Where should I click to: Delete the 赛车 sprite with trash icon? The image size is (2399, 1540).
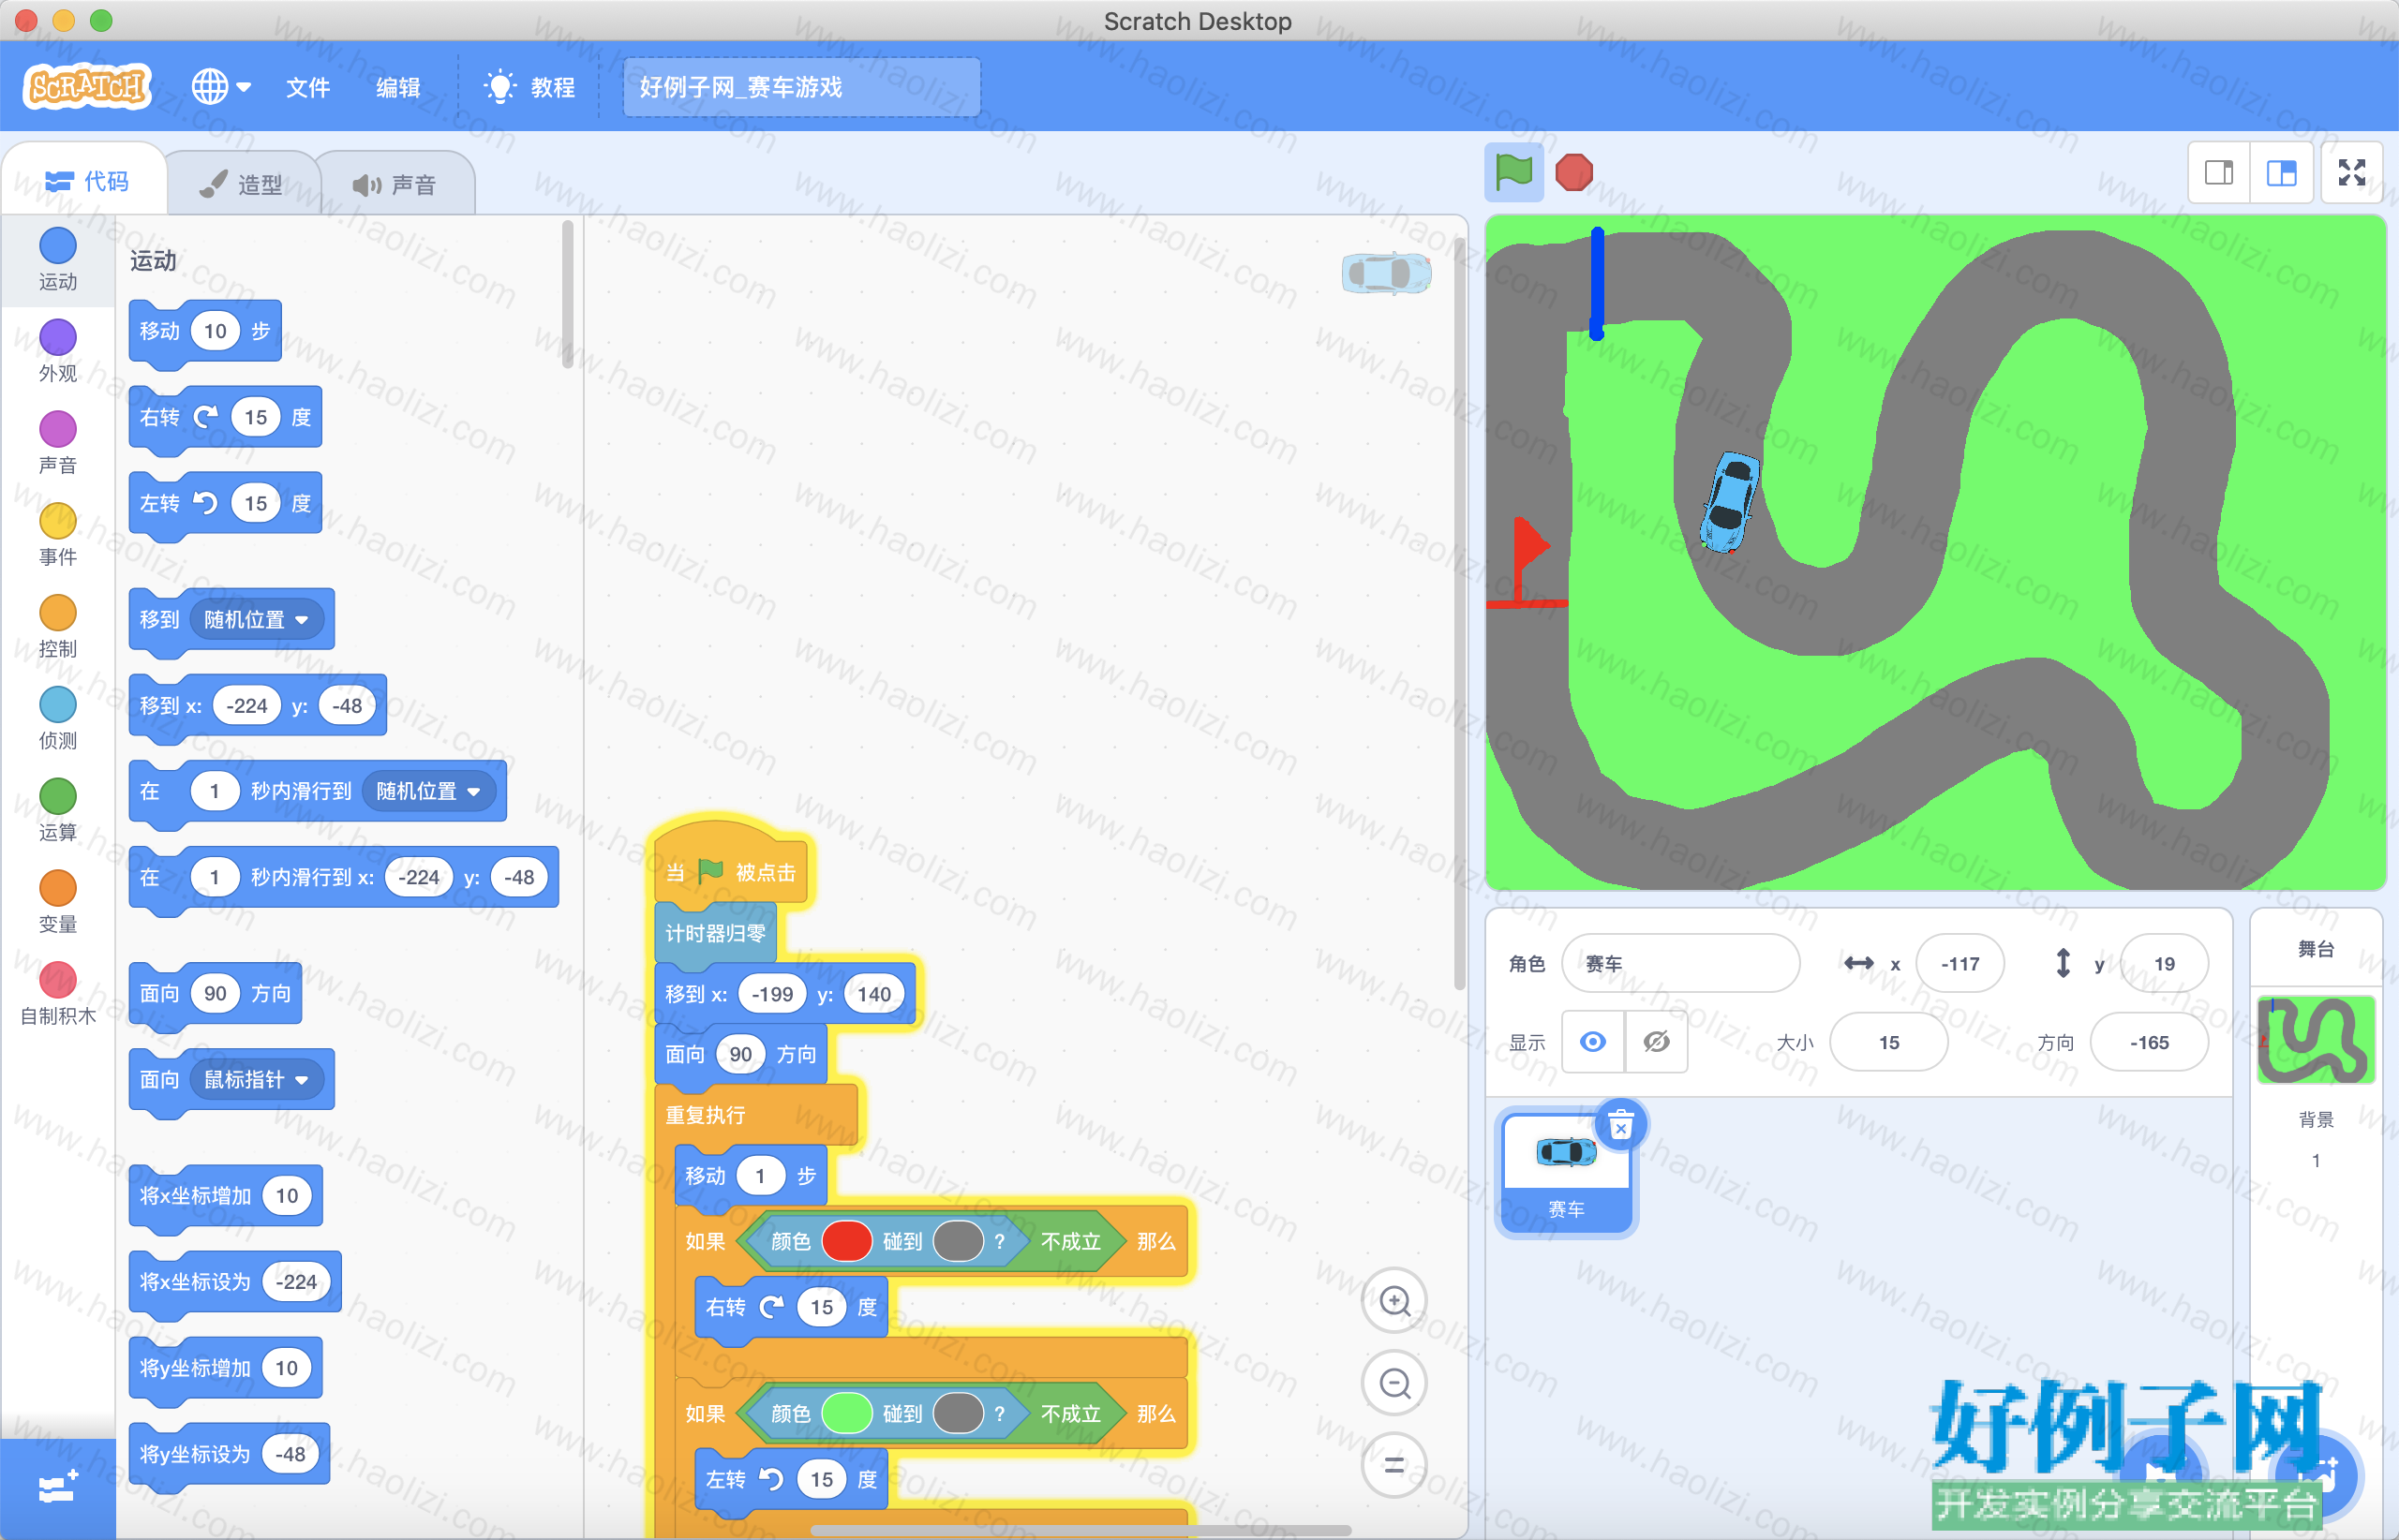point(1620,1125)
